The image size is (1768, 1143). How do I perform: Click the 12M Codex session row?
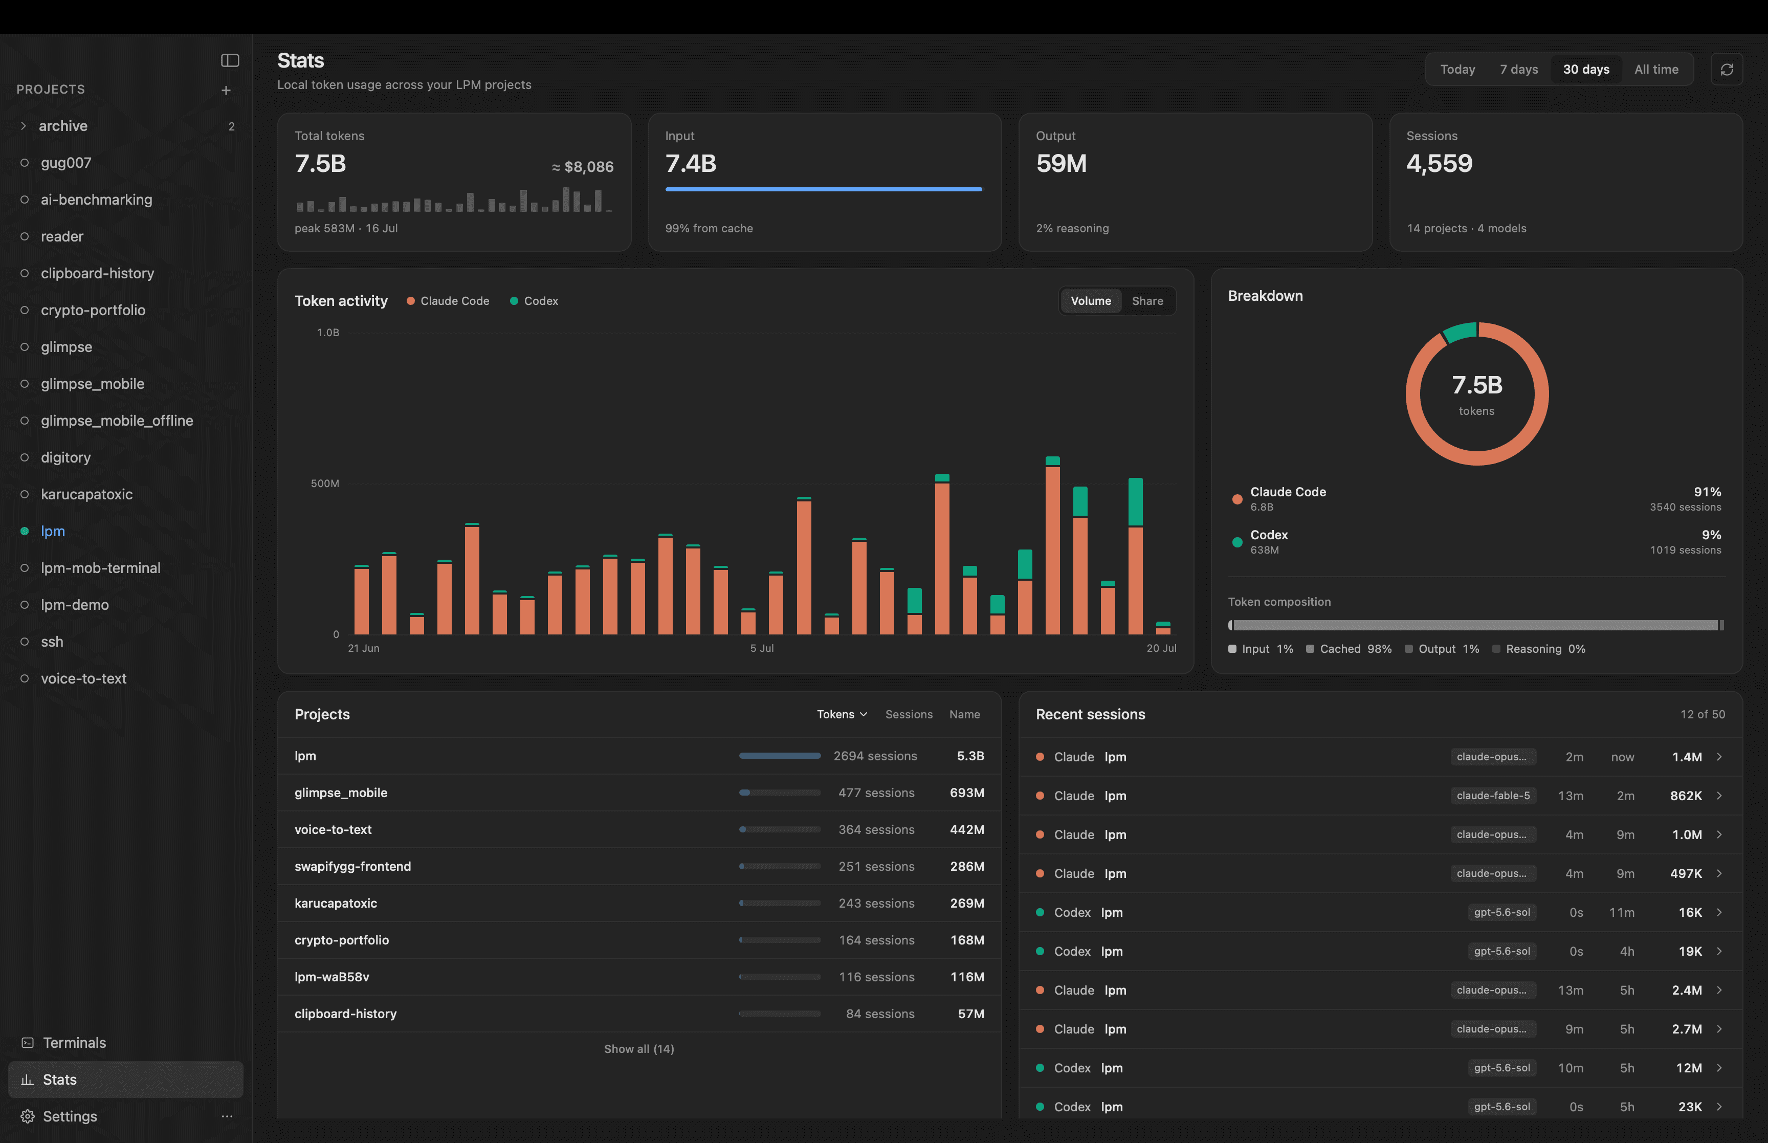[x=1380, y=1068]
